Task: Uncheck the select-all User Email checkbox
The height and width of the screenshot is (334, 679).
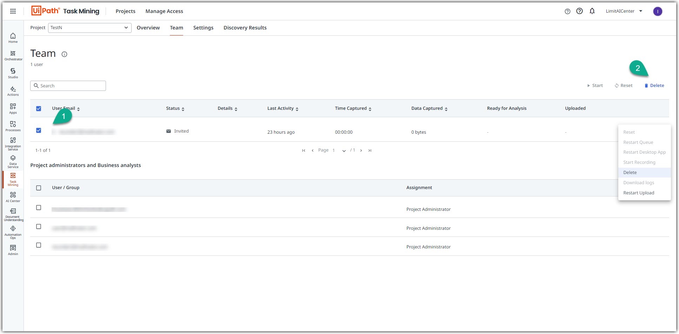Action: pos(39,108)
